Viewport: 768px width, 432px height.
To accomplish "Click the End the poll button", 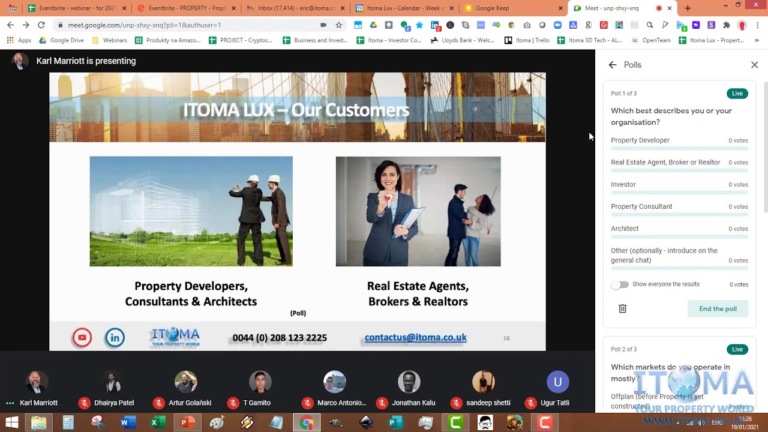I will [718, 308].
